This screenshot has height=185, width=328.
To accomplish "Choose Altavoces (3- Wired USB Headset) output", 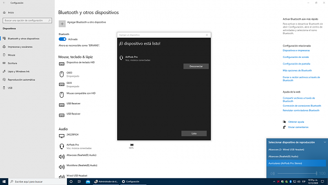I will tap(296, 149).
